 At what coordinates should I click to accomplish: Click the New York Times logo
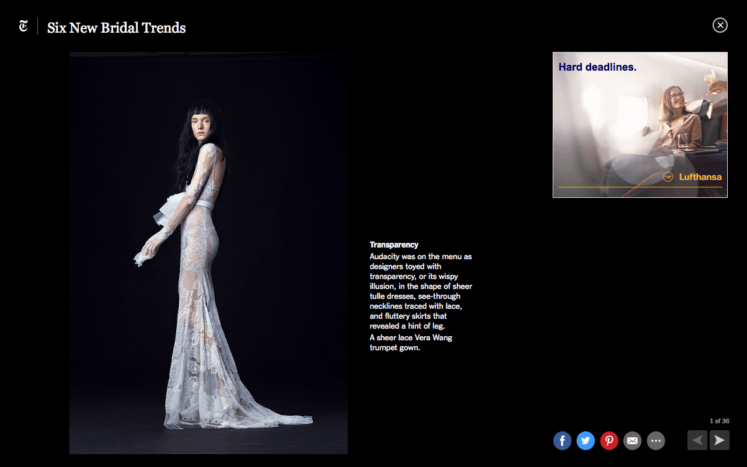pos(23,26)
